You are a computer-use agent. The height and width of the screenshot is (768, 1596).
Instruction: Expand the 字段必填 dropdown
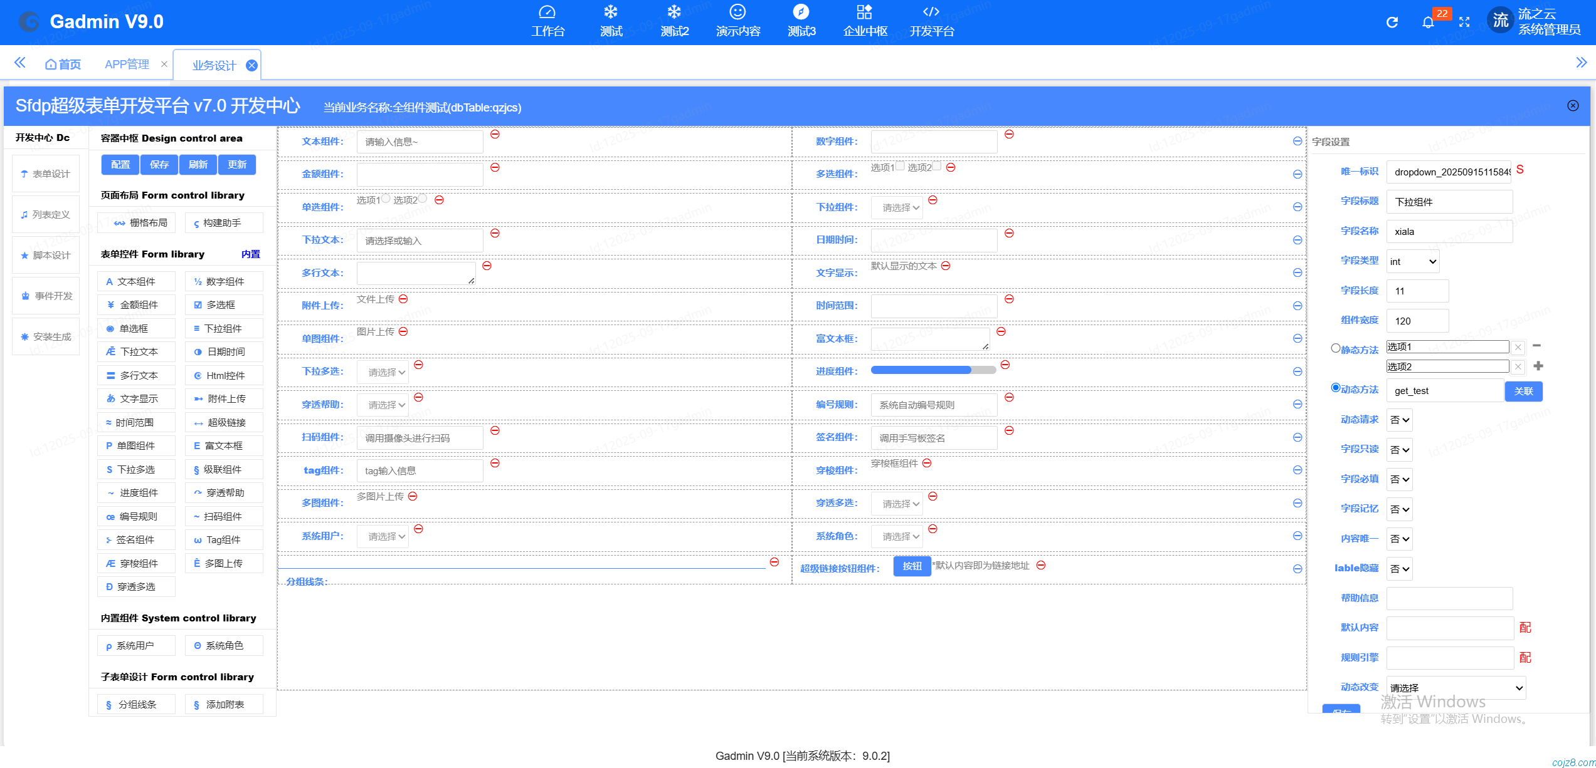(x=1399, y=479)
